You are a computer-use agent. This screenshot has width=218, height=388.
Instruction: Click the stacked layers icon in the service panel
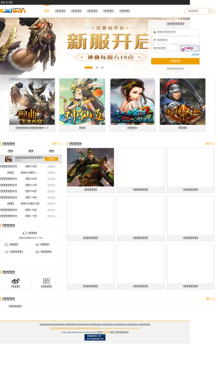click(x=37, y=244)
